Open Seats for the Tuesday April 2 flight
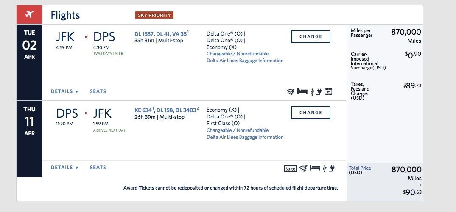This screenshot has width=456, height=212. click(98, 91)
